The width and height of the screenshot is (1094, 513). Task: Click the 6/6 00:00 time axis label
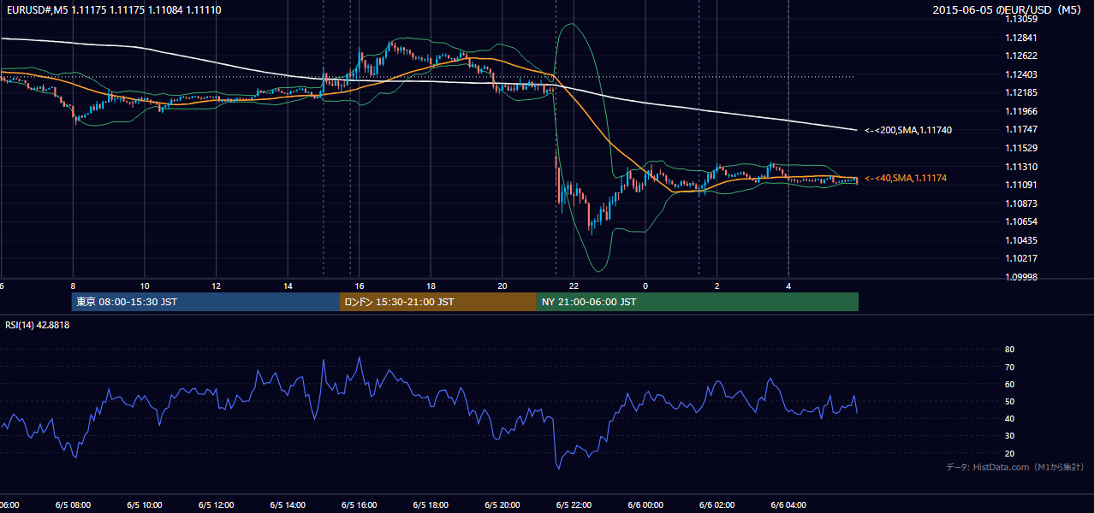[x=645, y=505]
